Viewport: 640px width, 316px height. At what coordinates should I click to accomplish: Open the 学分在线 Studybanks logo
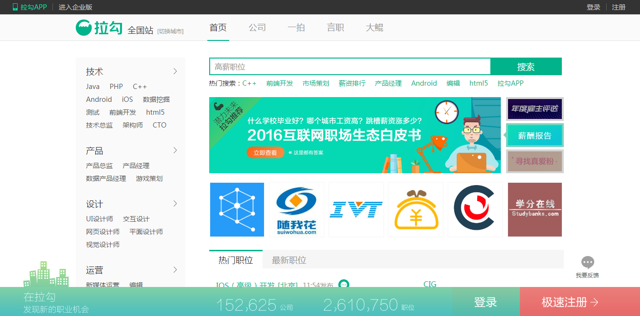tap(535, 209)
